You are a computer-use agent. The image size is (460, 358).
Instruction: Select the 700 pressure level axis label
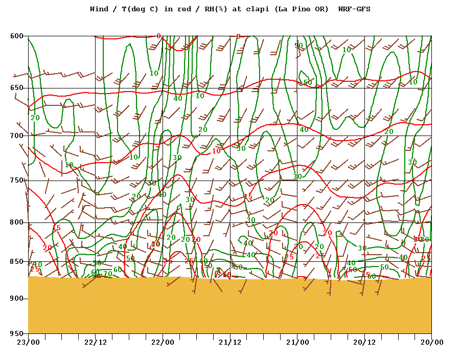tap(17, 136)
